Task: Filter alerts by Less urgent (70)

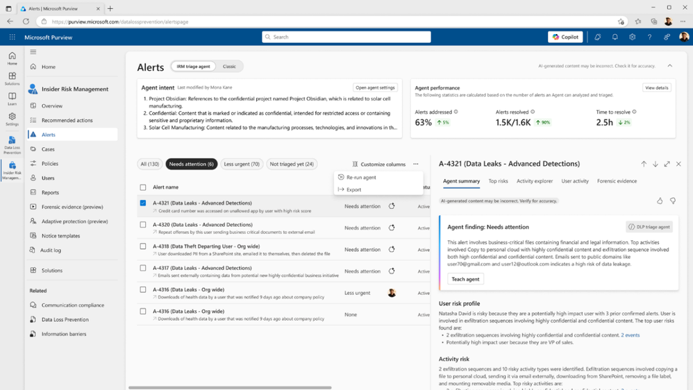Action: point(242,164)
